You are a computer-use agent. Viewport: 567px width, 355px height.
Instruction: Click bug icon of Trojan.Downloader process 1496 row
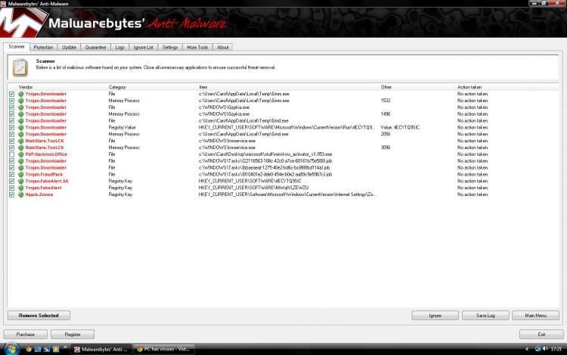click(21, 114)
